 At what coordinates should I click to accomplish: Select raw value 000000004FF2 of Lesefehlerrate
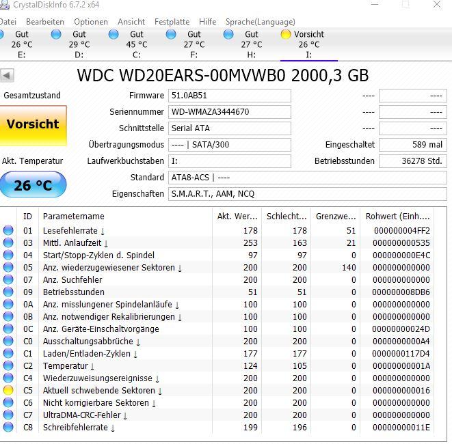(402, 231)
